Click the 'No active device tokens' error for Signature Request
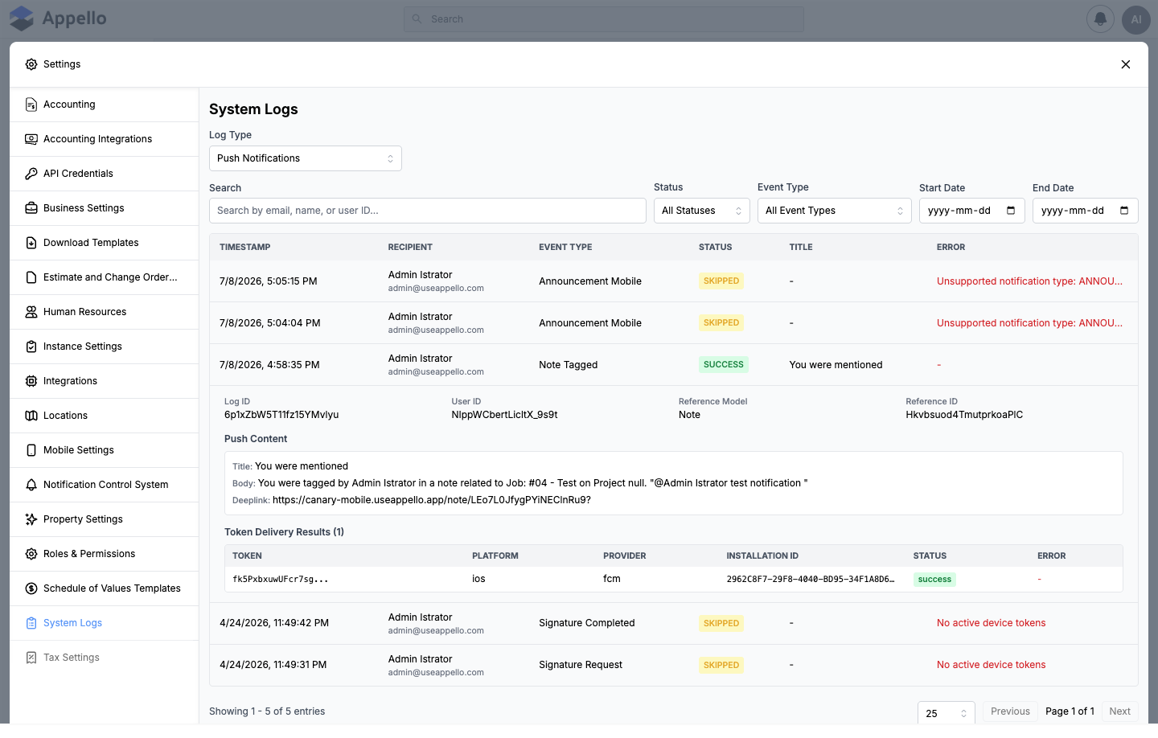The image size is (1158, 738). coord(991,665)
